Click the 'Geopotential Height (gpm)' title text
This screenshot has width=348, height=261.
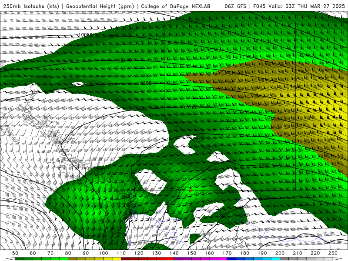pos(100,6)
